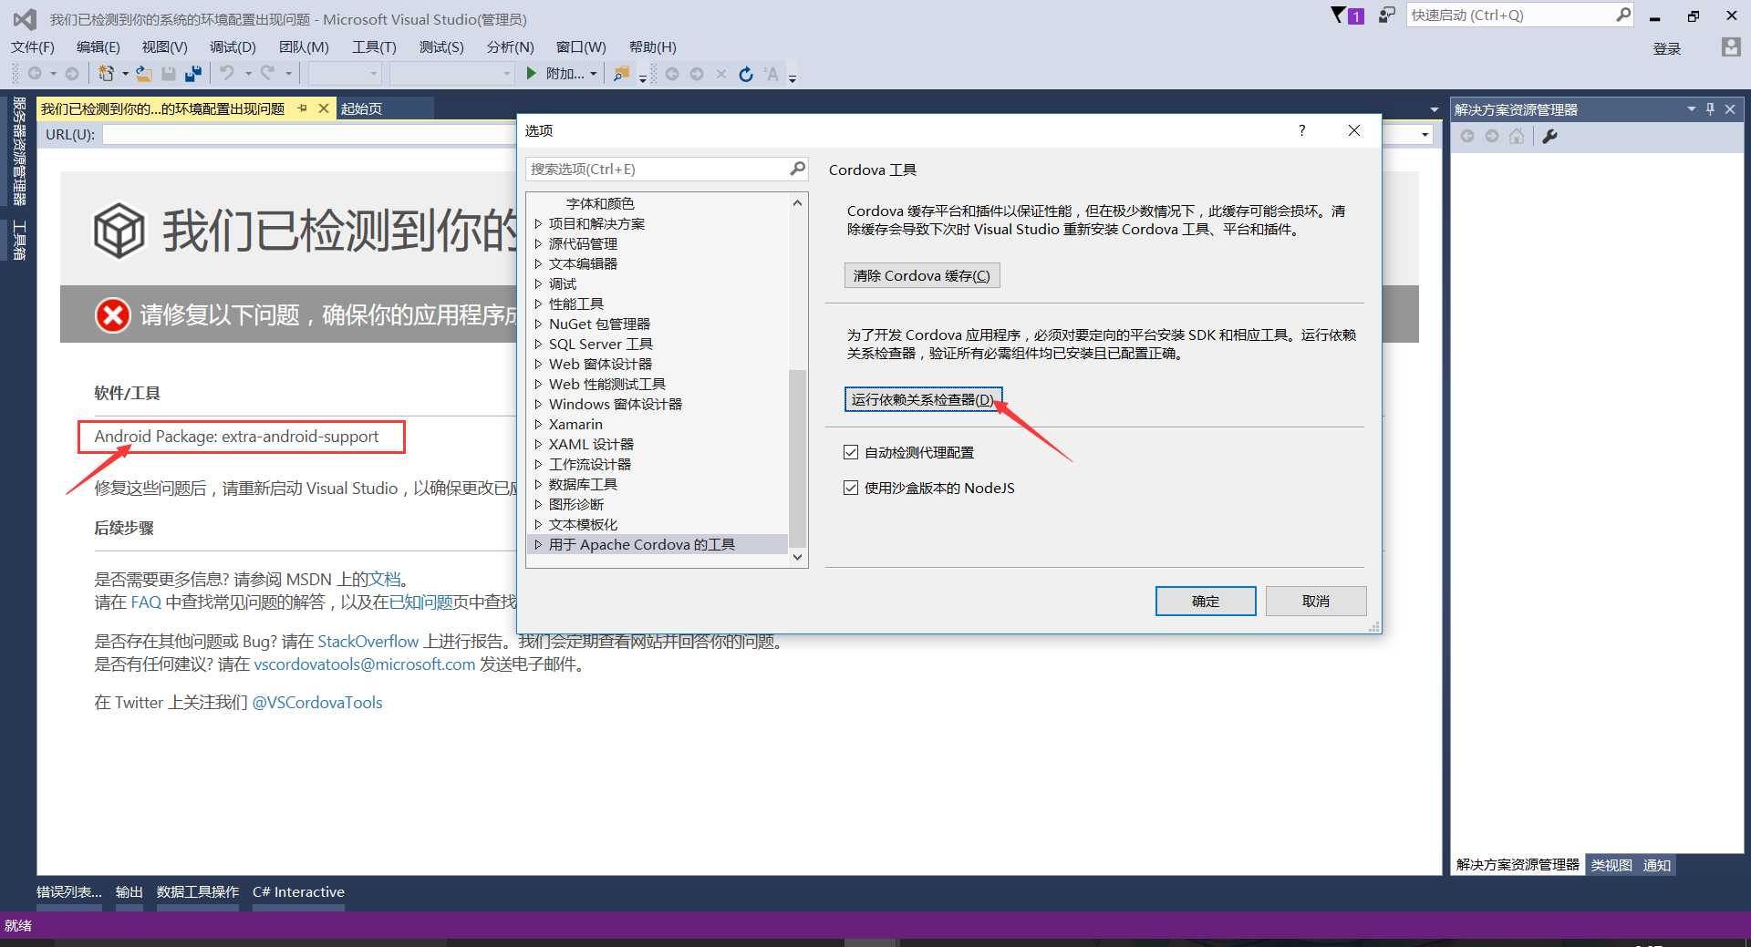Click the 取消 button
Viewport: 1751px width, 947px height.
tap(1316, 601)
